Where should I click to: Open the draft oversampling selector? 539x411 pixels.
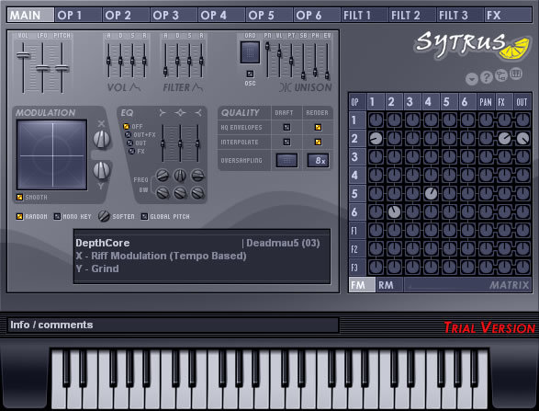click(286, 160)
